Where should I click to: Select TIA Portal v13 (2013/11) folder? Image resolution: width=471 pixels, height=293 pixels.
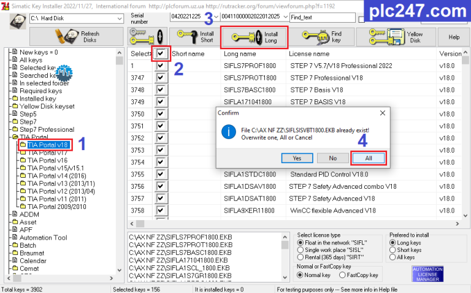[61, 184]
